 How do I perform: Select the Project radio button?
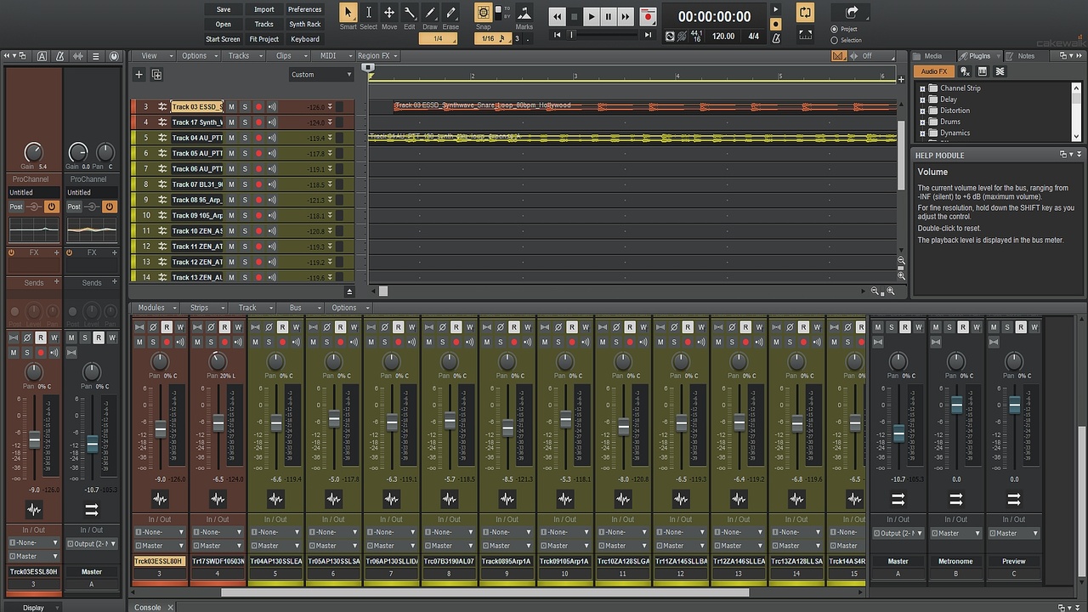click(835, 29)
